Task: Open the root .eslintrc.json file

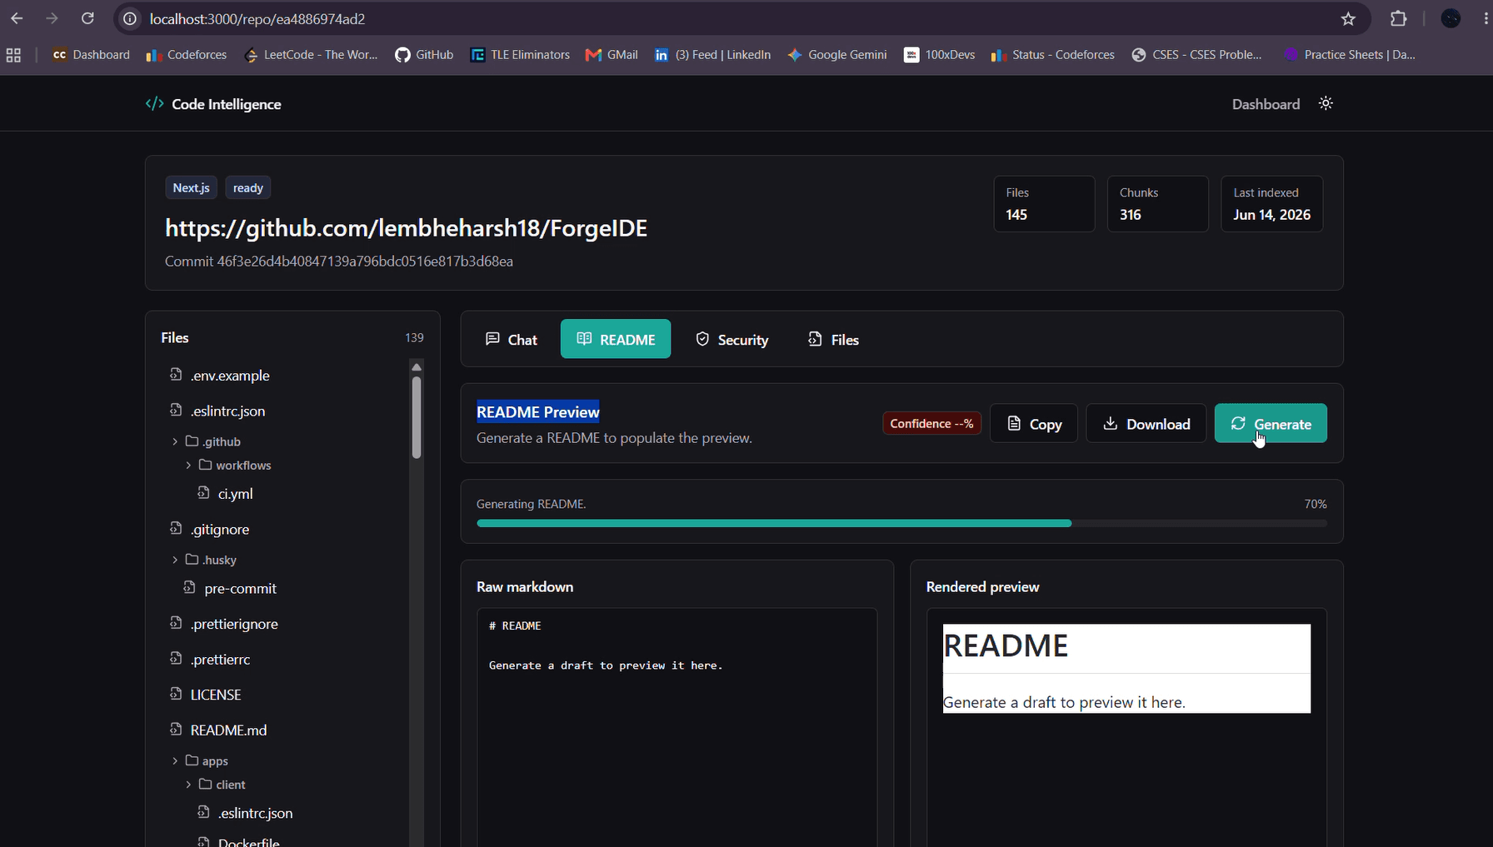Action: coord(217,411)
